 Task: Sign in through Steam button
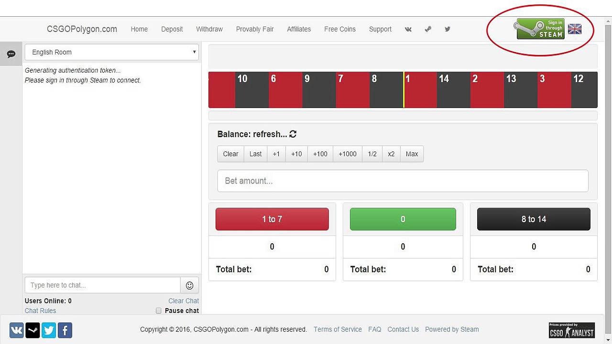pyautogui.click(x=539, y=29)
